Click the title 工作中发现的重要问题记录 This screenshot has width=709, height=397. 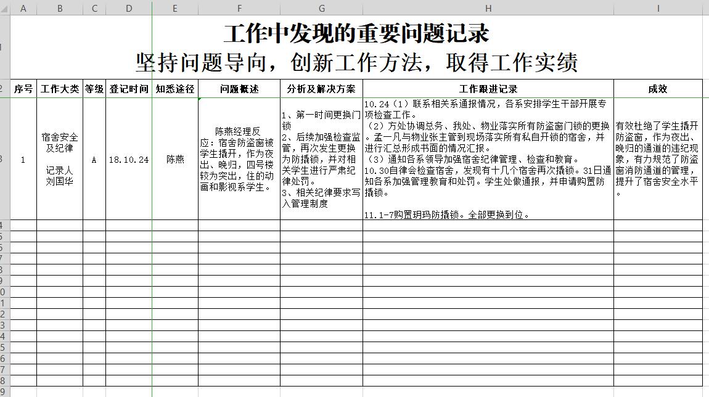356,33
